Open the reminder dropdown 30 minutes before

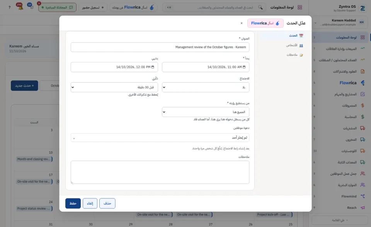[114, 87]
